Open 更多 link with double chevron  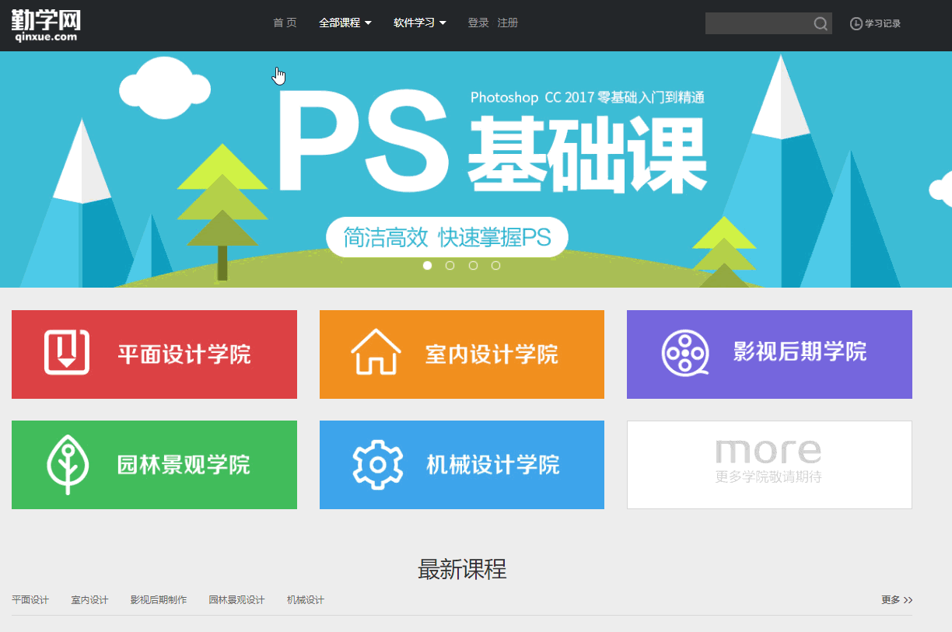(x=897, y=600)
